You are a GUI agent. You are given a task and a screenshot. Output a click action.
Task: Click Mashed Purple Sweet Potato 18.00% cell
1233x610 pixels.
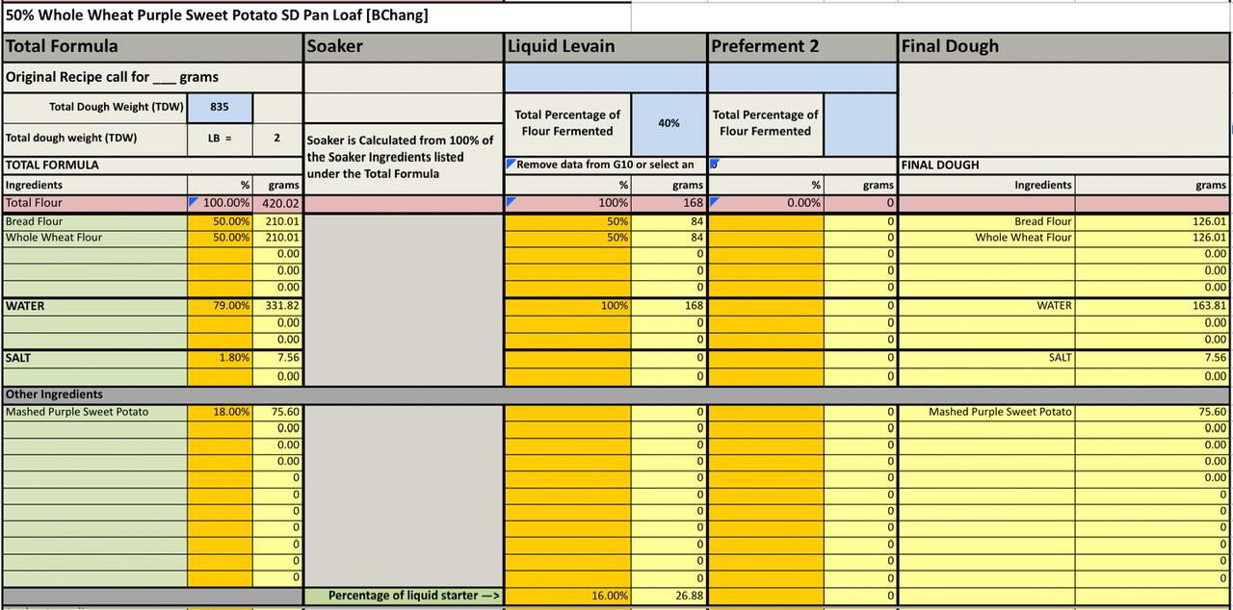pyautogui.click(x=220, y=412)
